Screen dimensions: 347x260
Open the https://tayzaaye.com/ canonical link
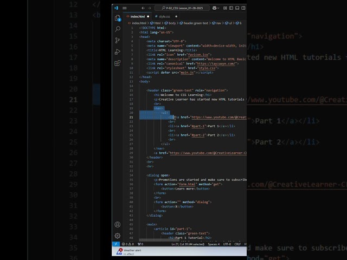coord(217,64)
